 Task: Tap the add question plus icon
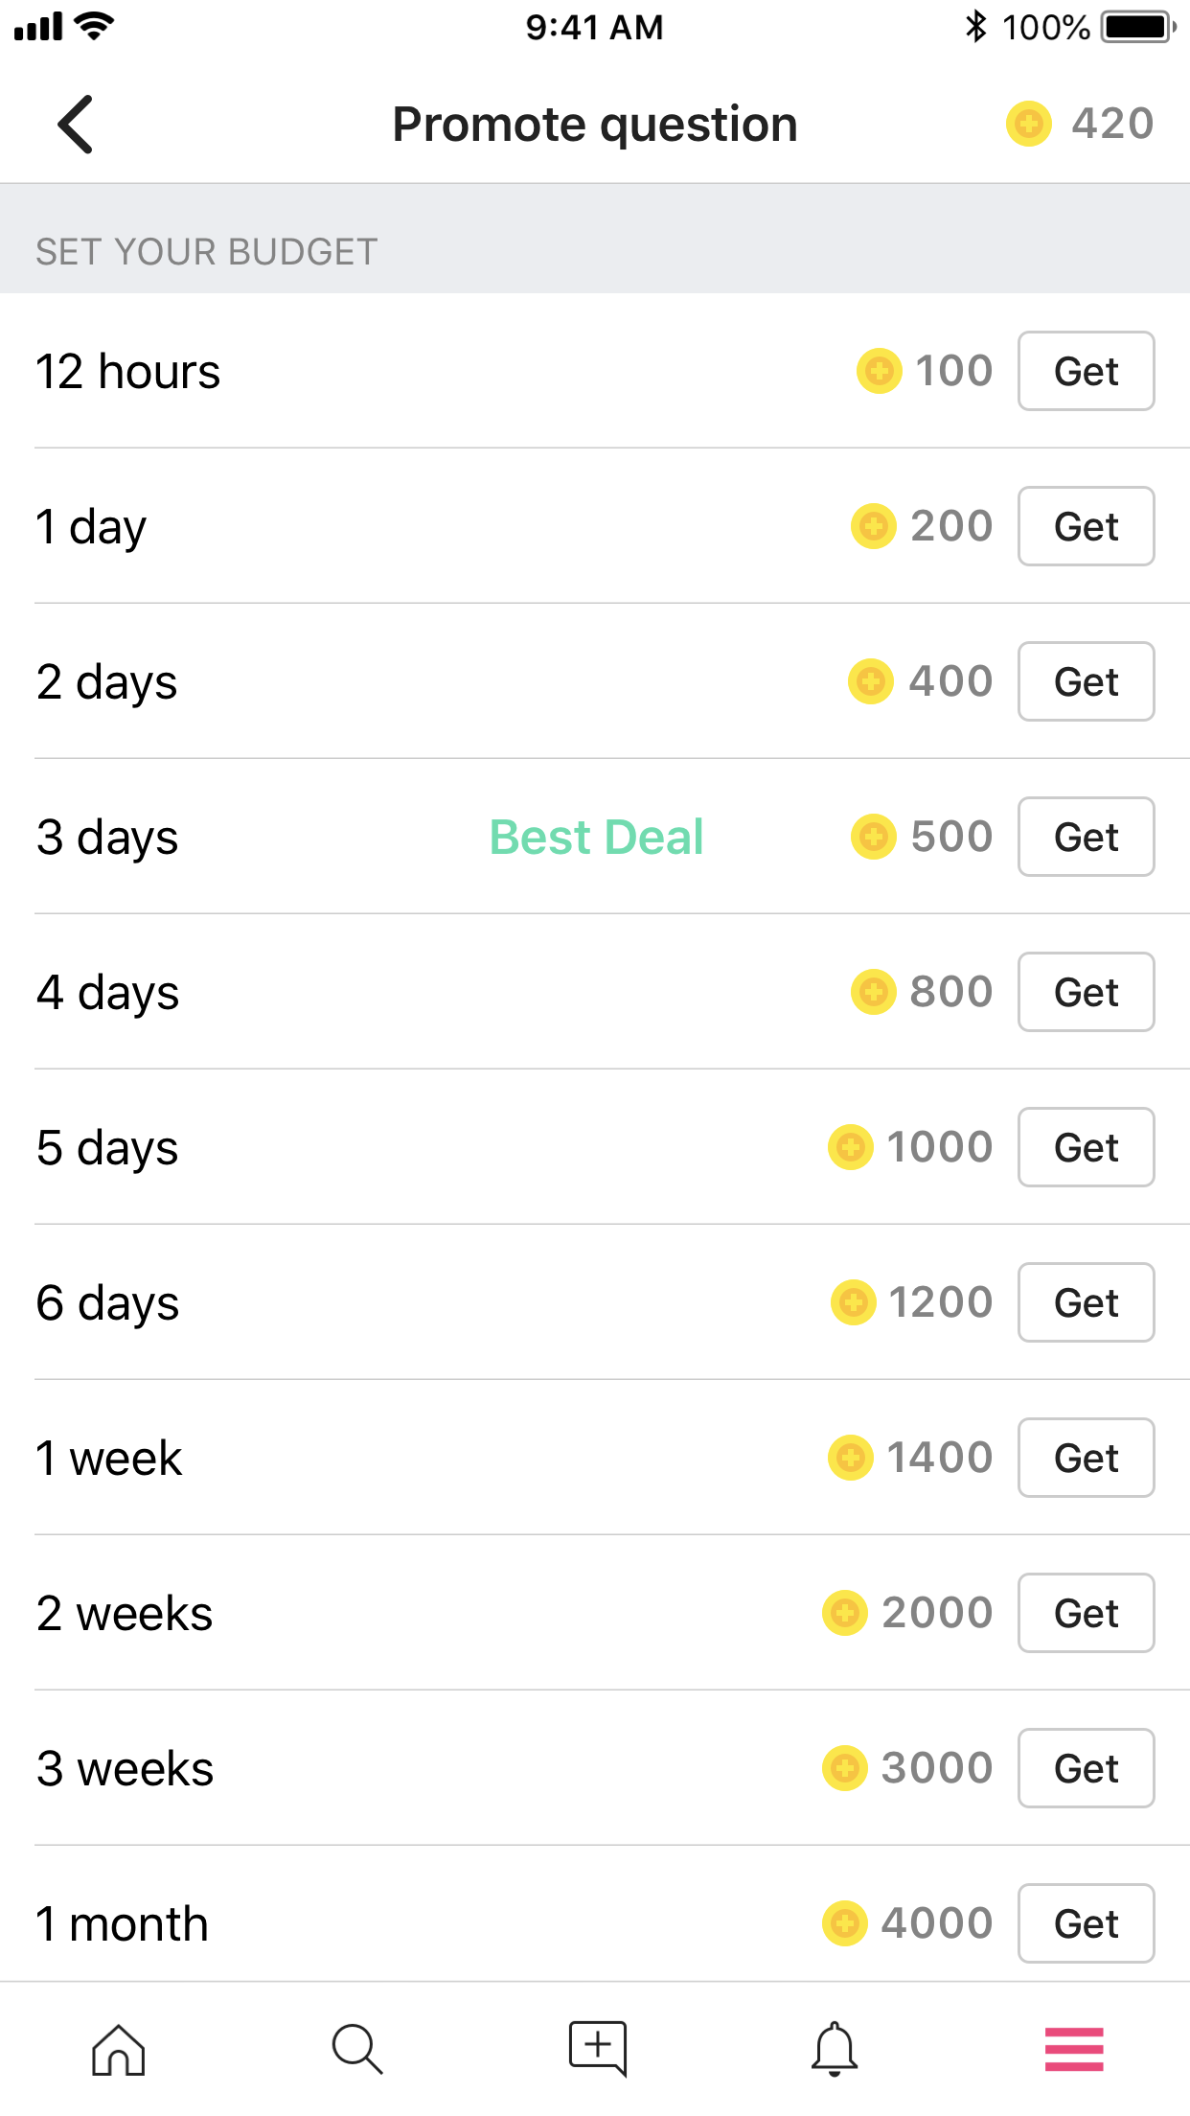(x=597, y=2048)
